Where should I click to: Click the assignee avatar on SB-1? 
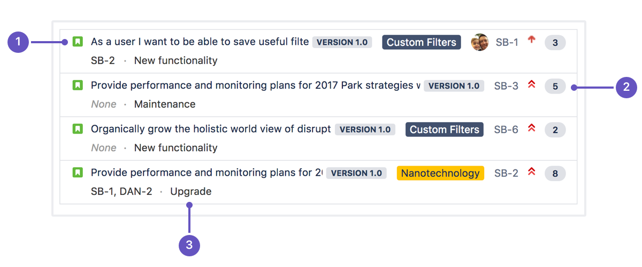click(x=479, y=42)
